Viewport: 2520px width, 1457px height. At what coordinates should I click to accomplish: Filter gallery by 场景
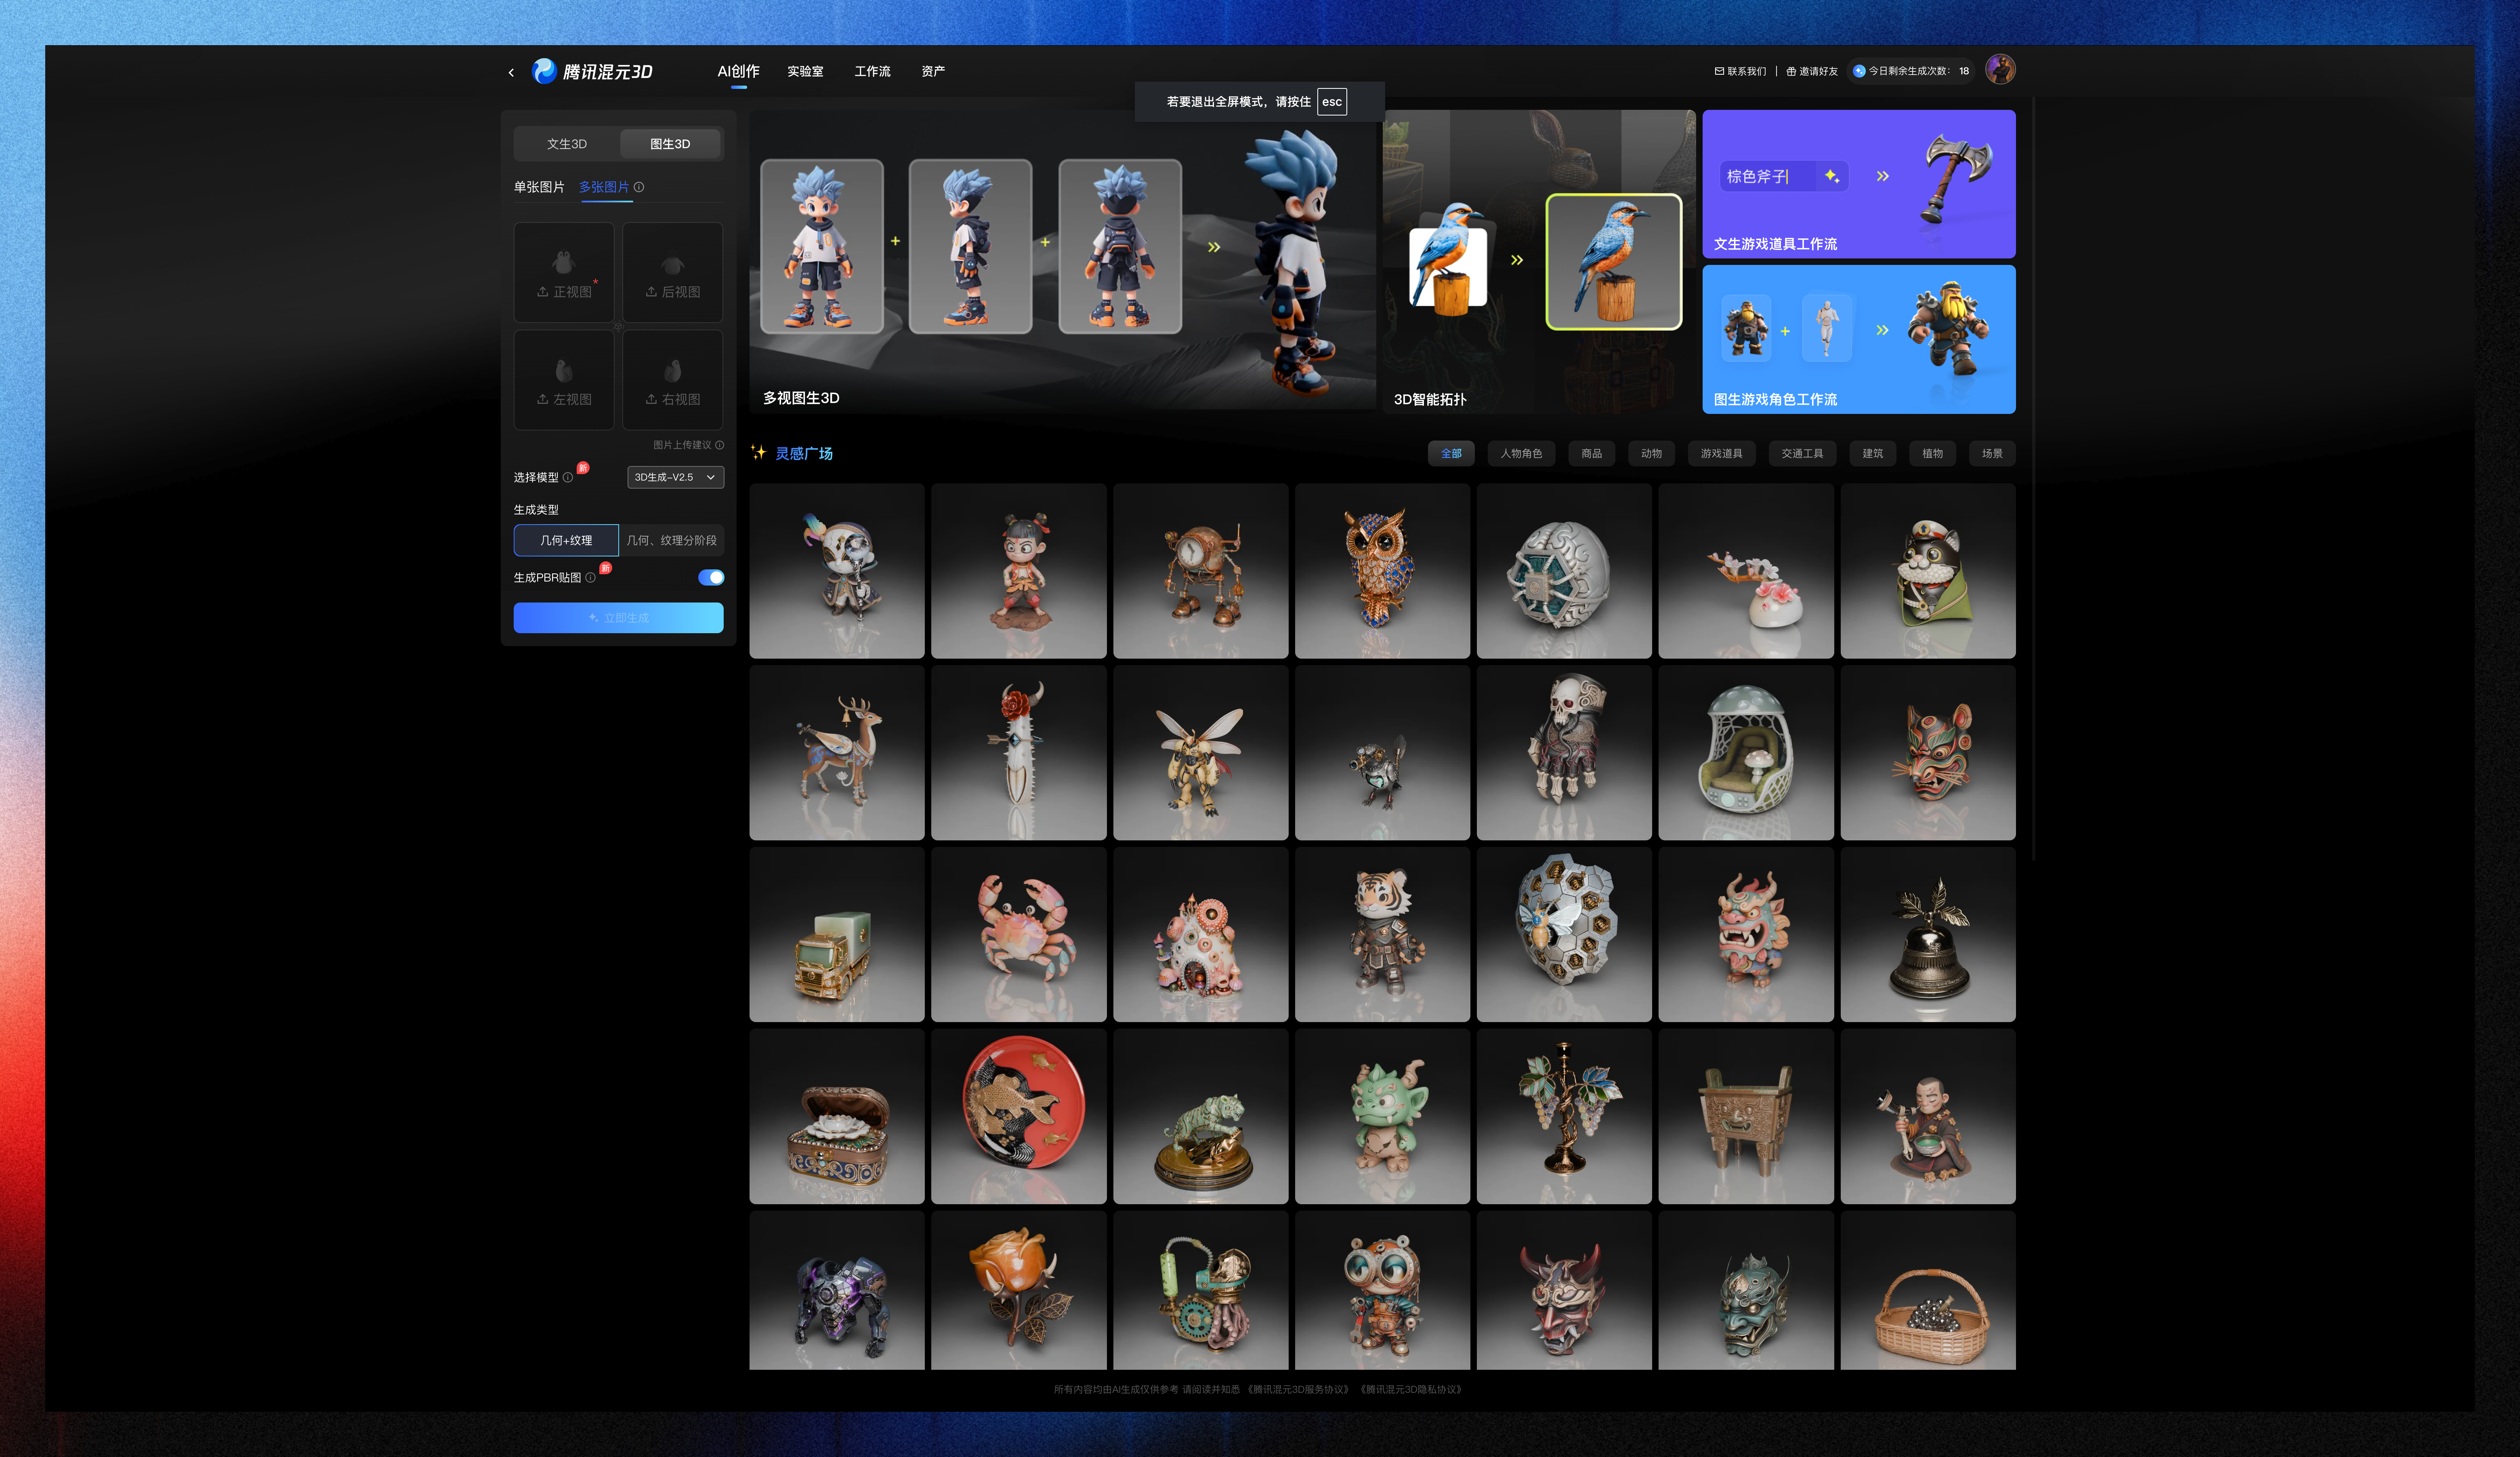tap(1992, 453)
